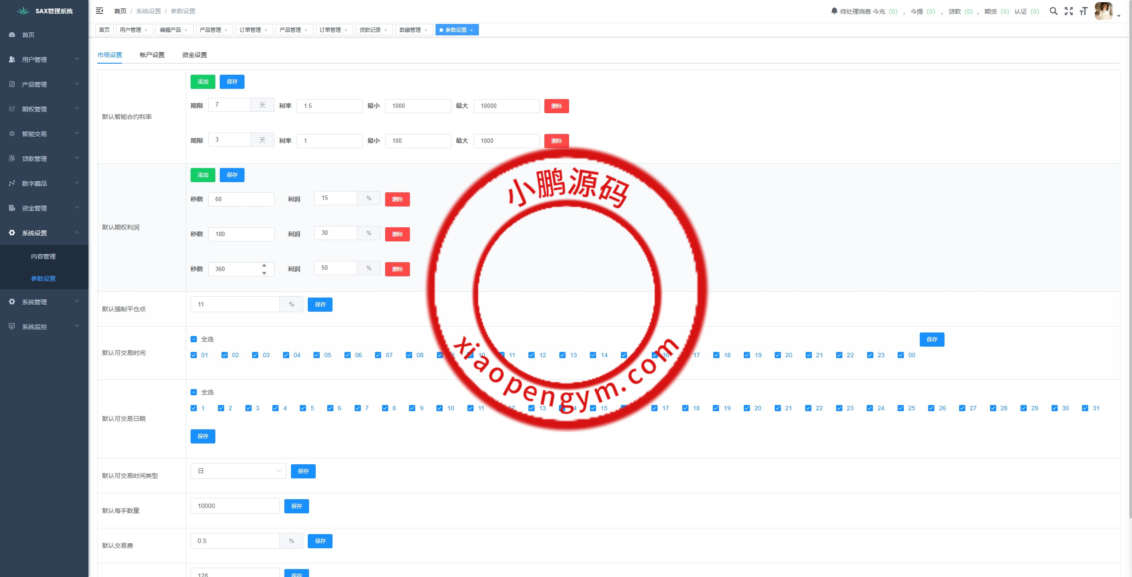Viewport: 1132px width, 577px height.
Task: Uncheck day 31 in tradable dates
Action: (1085, 408)
